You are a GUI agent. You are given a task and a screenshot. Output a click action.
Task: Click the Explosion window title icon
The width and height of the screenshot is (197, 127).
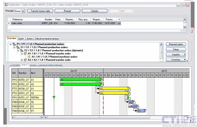(6, 5)
